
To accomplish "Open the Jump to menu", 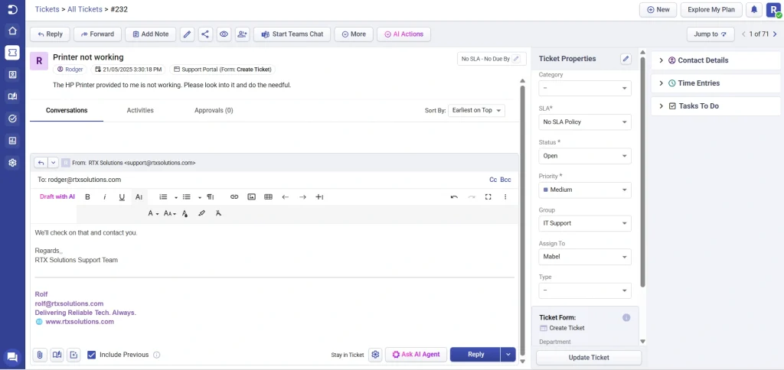I will click(x=710, y=34).
